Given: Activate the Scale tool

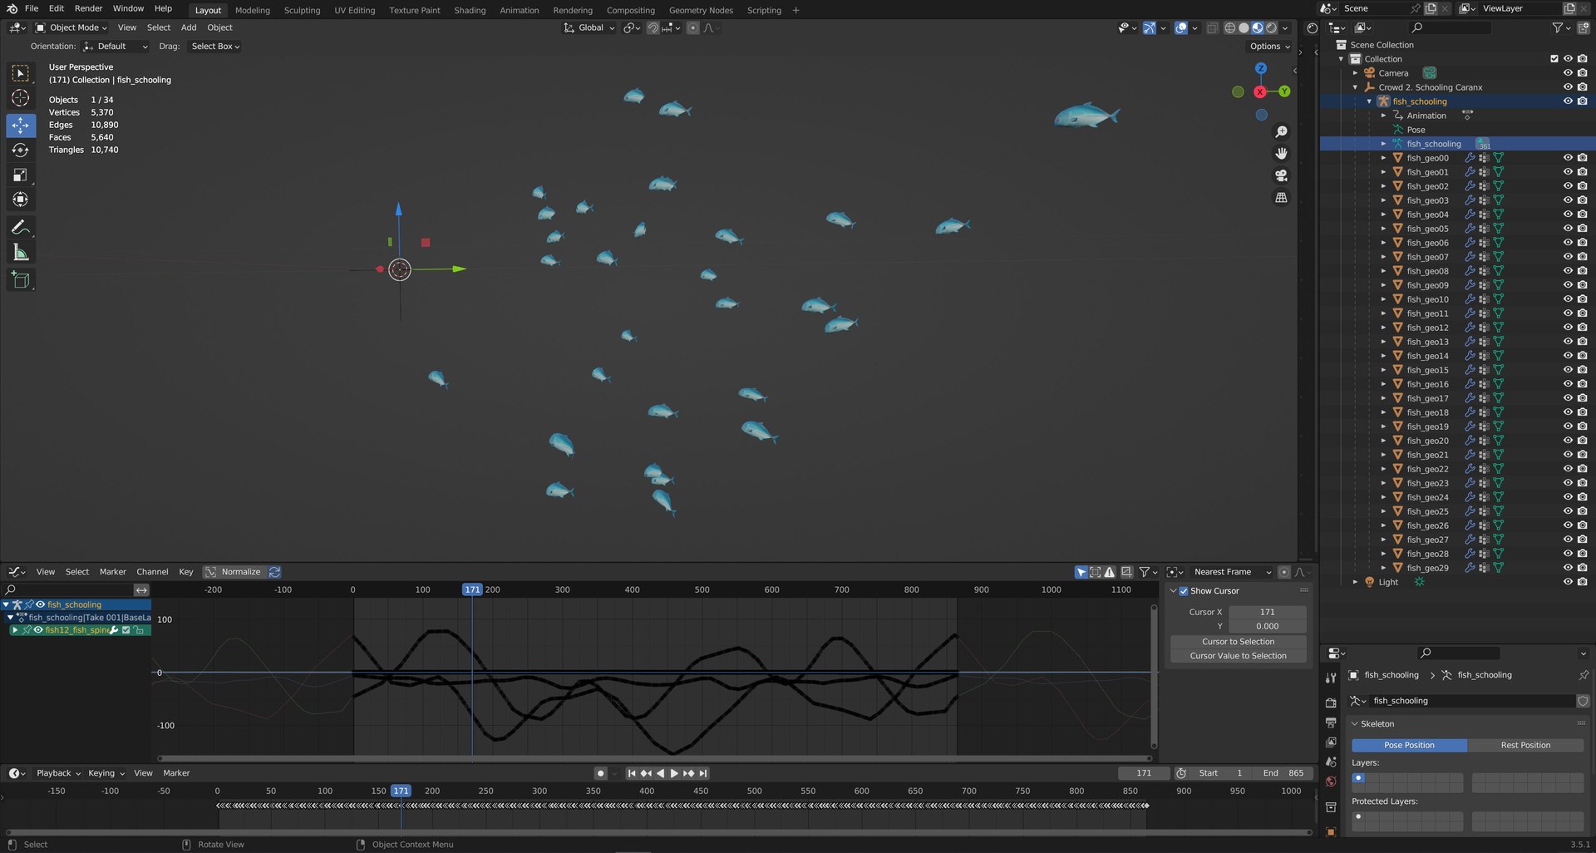Looking at the screenshot, I should [x=21, y=175].
